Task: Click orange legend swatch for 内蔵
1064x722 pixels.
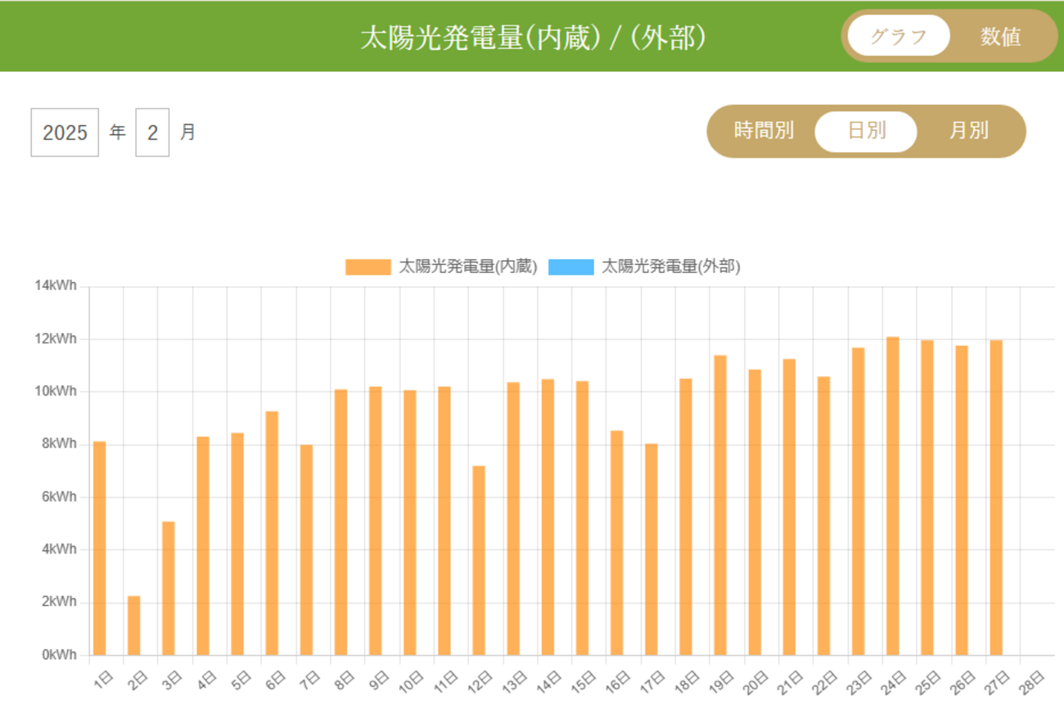Action: (x=367, y=267)
